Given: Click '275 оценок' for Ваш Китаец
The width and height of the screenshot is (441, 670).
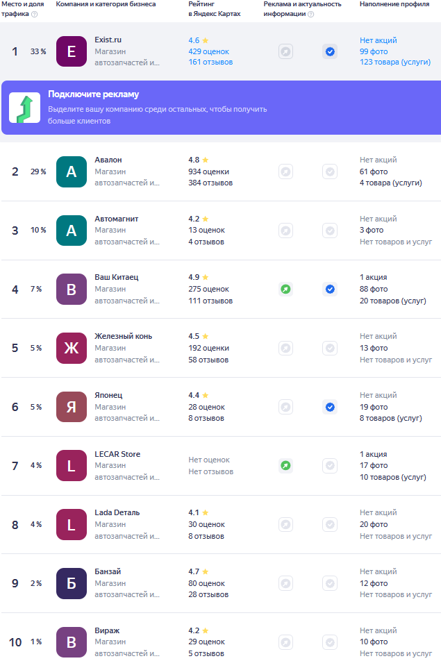Looking at the screenshot, I should click(208, 290).
